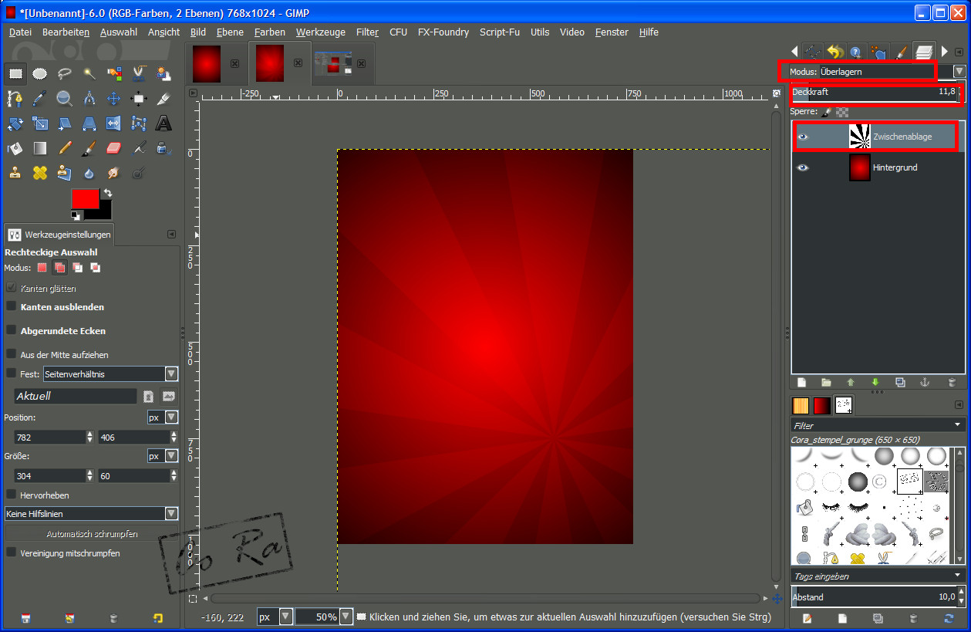Expand the Keine Hilfslinien dropdown
Viewport: 971px width, 632px height.
(171, 513)
